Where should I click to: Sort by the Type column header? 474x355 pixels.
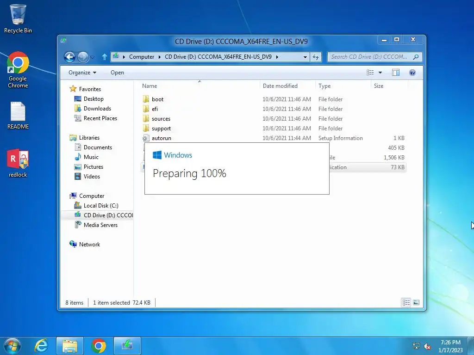(x=343, y=86)
